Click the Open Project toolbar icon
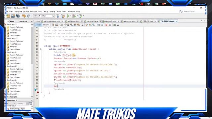This screenshot has height=119, width=212. click(13, 16)
